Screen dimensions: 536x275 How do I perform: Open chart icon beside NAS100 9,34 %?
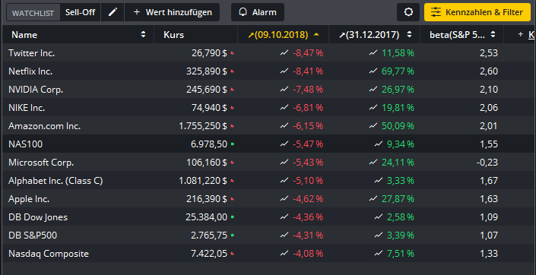[x=378, y=144]
